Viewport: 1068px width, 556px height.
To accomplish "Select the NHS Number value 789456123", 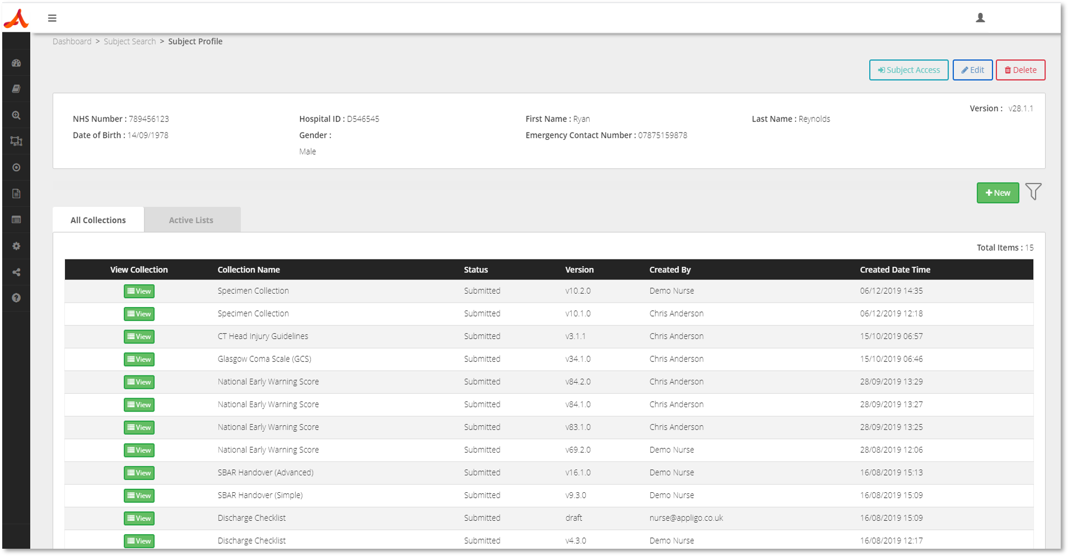I will coord(149,119).
